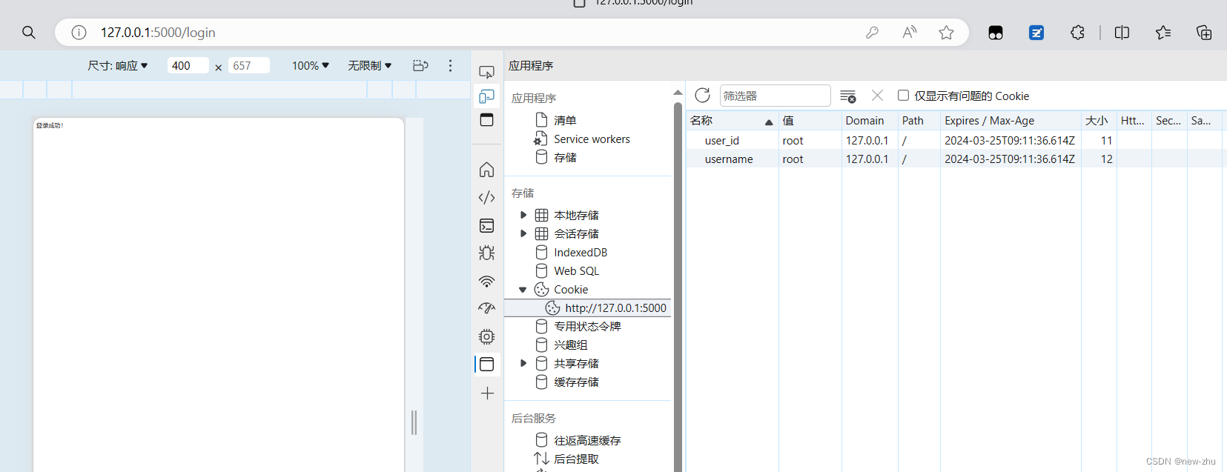
Task: Click sidebar scrollbar up arrow
Action: [x=678, y=92]
